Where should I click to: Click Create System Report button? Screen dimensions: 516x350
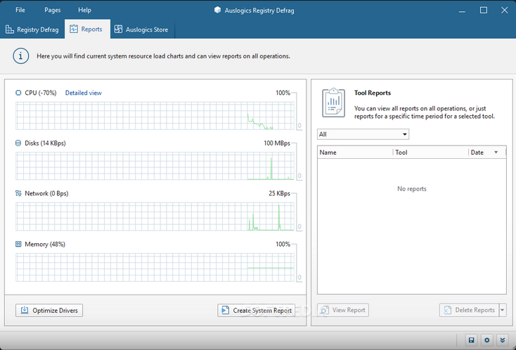pos(256,311)
